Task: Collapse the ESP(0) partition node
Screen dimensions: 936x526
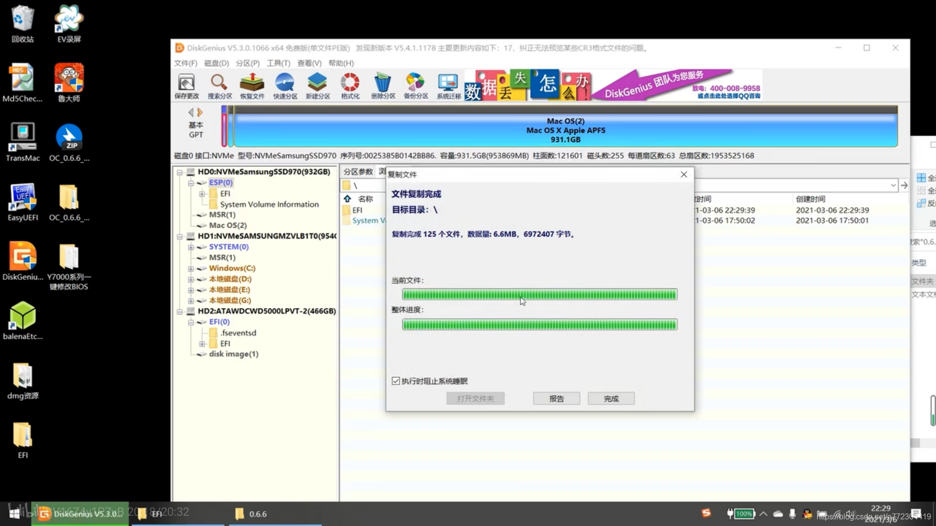Action: tap(191, 183)
